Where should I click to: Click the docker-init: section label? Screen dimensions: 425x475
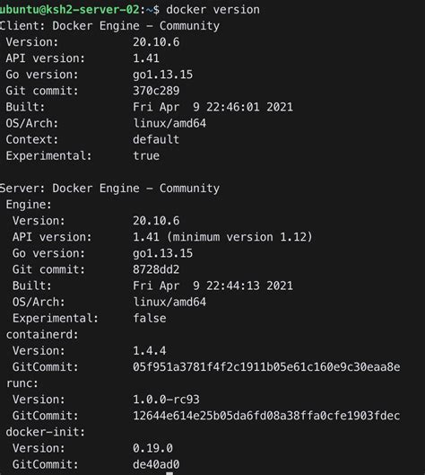[46, 432]
